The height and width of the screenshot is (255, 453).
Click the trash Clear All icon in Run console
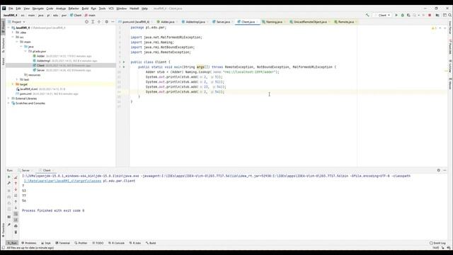(x=16, y=232)
